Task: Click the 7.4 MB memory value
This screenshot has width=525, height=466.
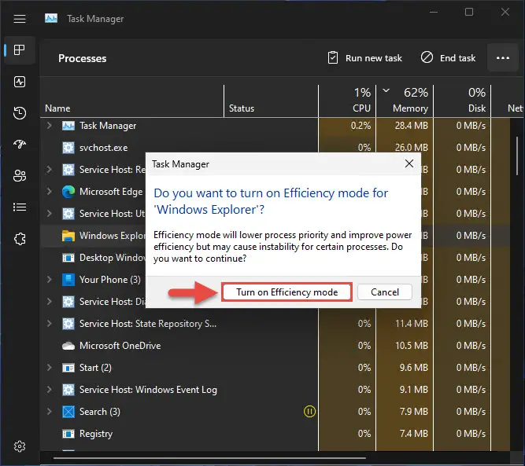Action: pyautogui.click(x=413, y=434)
